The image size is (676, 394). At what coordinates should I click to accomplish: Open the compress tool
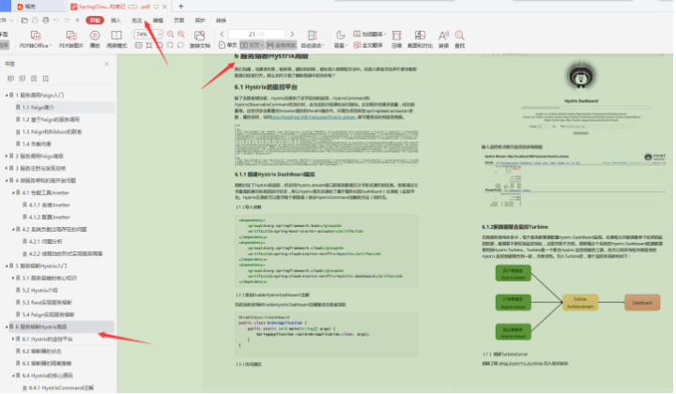396,38
